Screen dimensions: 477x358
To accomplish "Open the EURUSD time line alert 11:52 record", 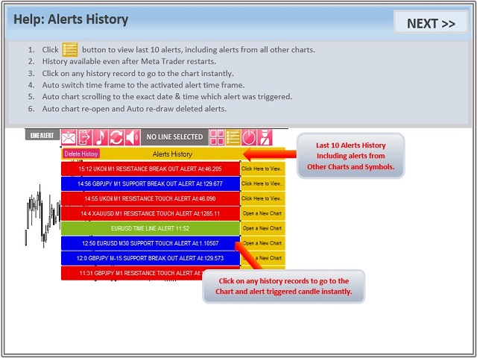I will click(x=151, y=228).
